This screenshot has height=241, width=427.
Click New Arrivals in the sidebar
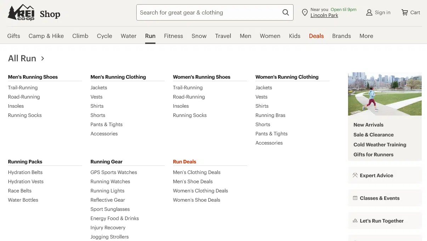pos(368,125)
